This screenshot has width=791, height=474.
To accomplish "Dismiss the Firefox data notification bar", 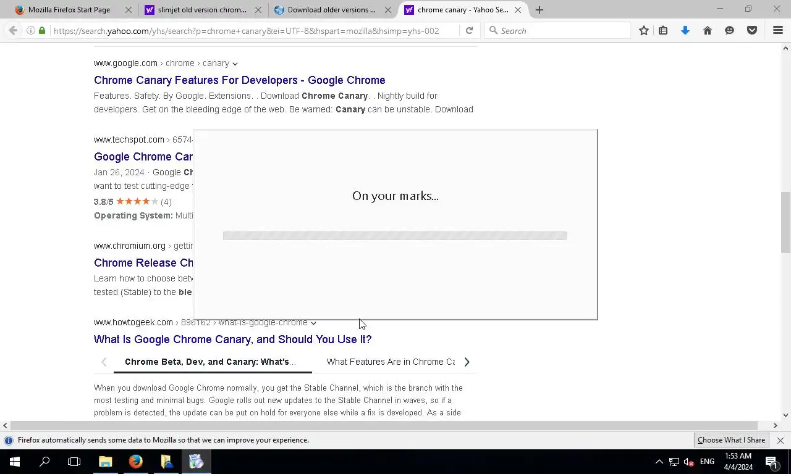I will click(x=780, y=440).
